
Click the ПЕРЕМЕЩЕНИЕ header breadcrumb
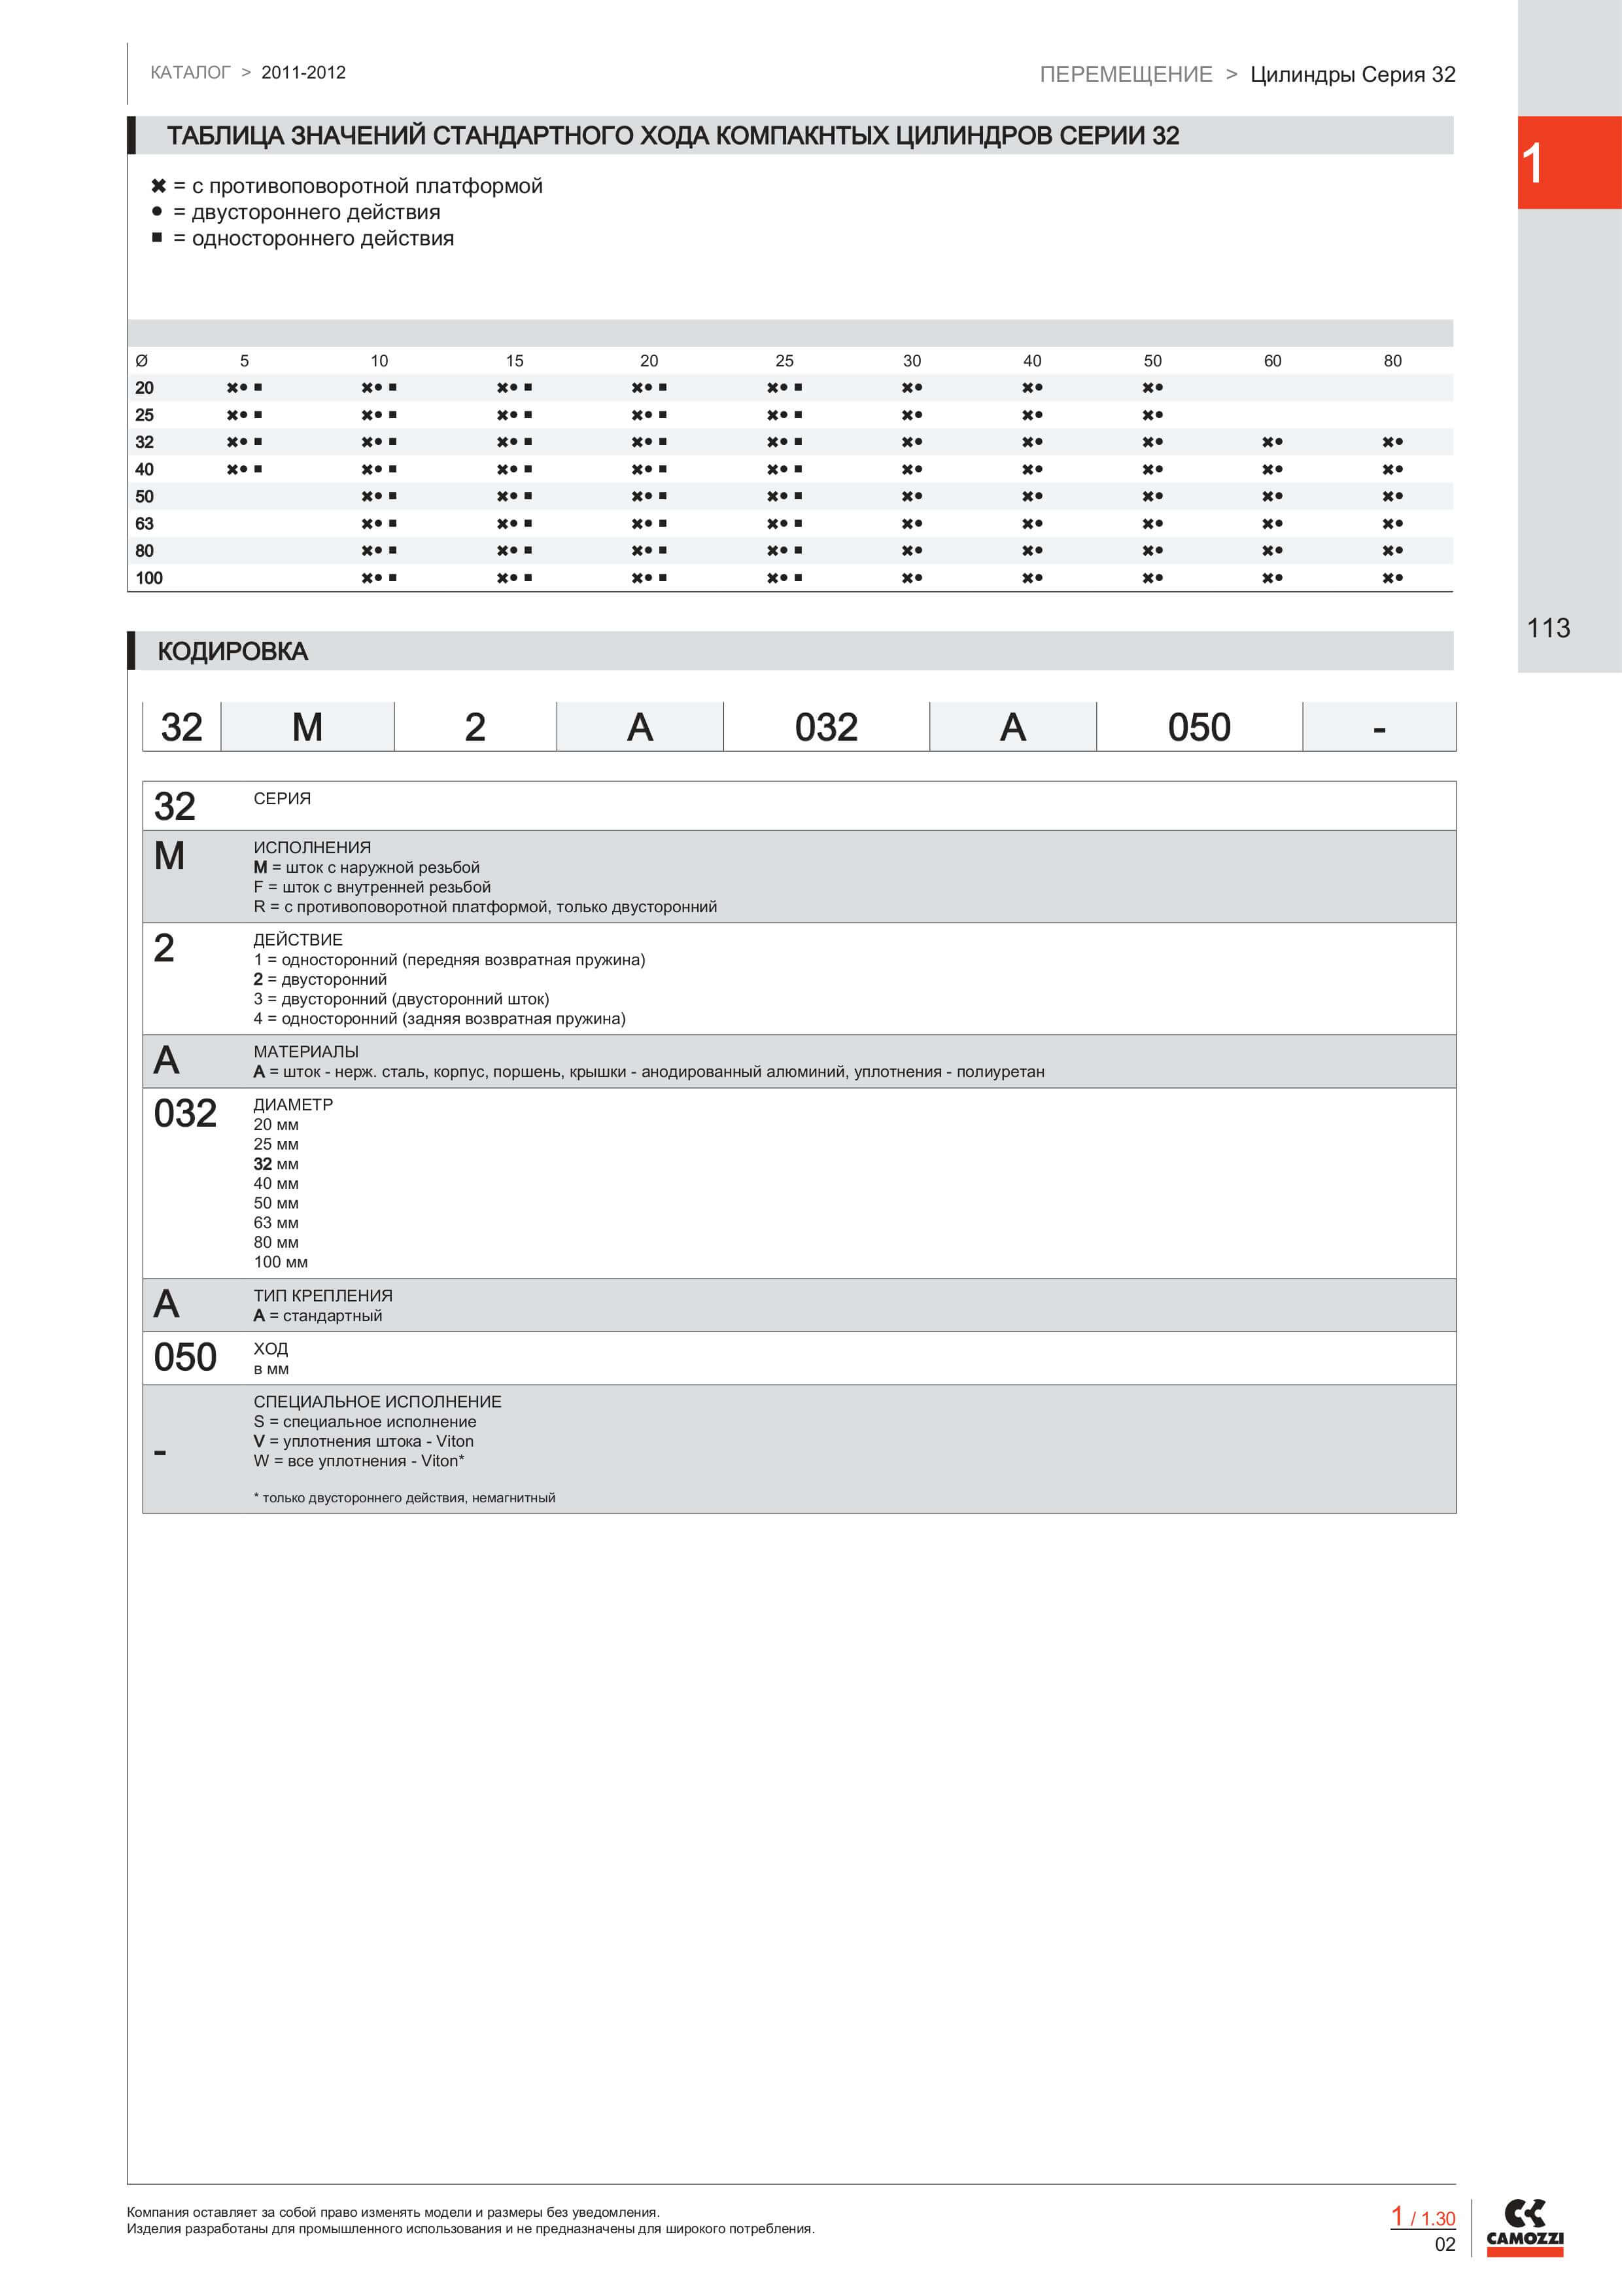point(1126,75)
